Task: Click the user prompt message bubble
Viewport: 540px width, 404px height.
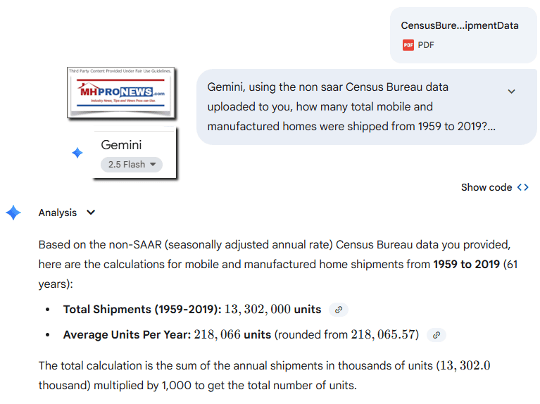Action: (352, 107)
